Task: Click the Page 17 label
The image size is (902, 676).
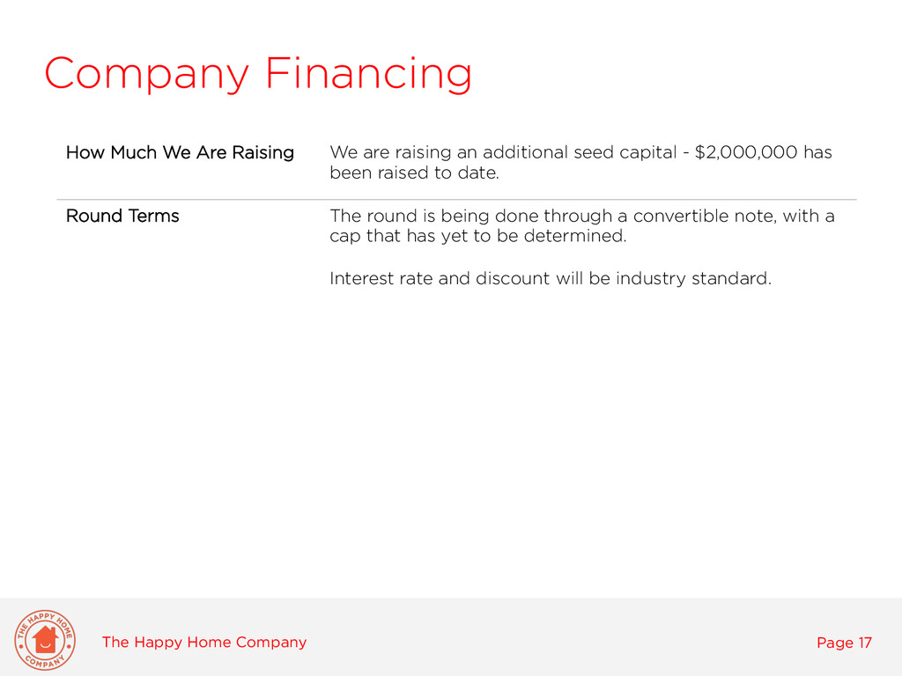Action: [x=845, y=643]
